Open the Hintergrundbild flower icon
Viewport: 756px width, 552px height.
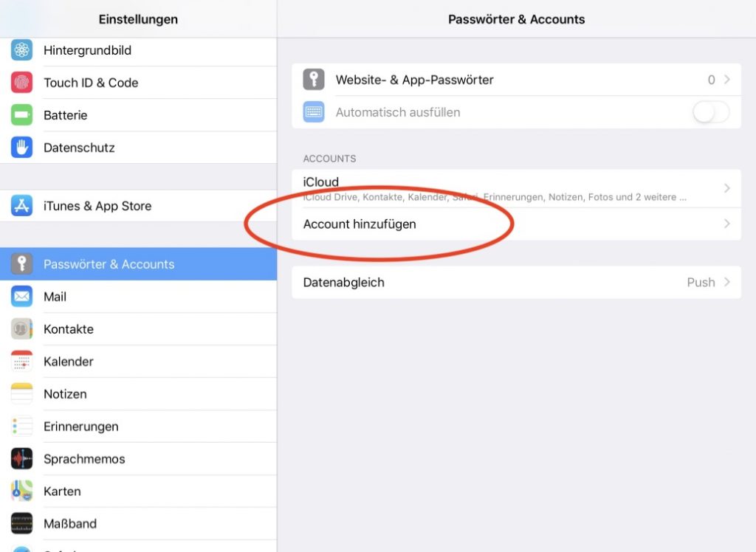tap(21, 50)
